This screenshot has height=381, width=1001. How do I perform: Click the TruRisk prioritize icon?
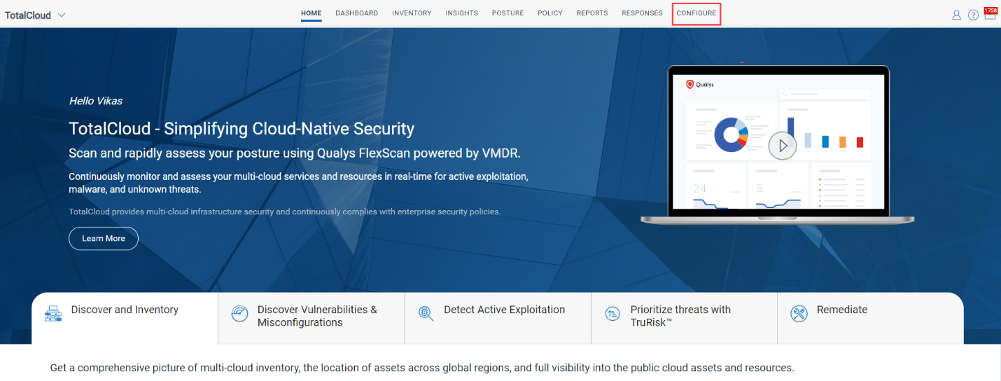coord(612,313)
